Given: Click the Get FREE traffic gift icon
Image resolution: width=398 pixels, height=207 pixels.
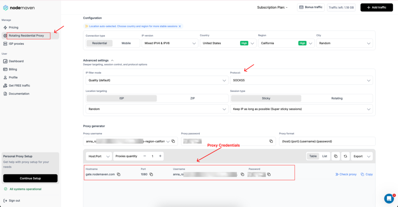Looking at the screenshot, I should pos(5,86).
